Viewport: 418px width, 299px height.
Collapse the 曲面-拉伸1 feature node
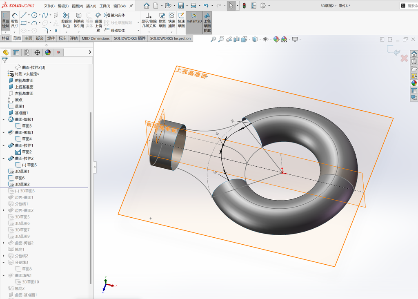pyautogui.click(x=4, y=146)
